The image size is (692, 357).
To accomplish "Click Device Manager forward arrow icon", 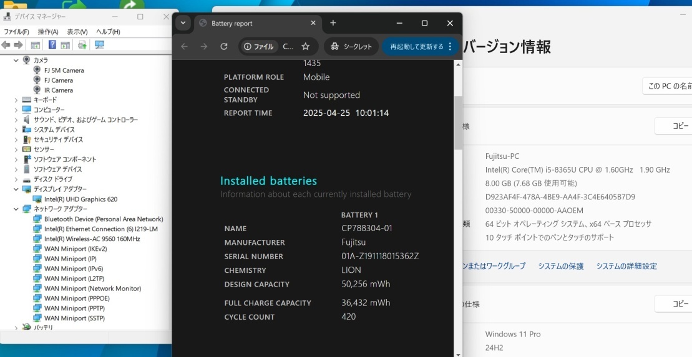I will point(18,44).
